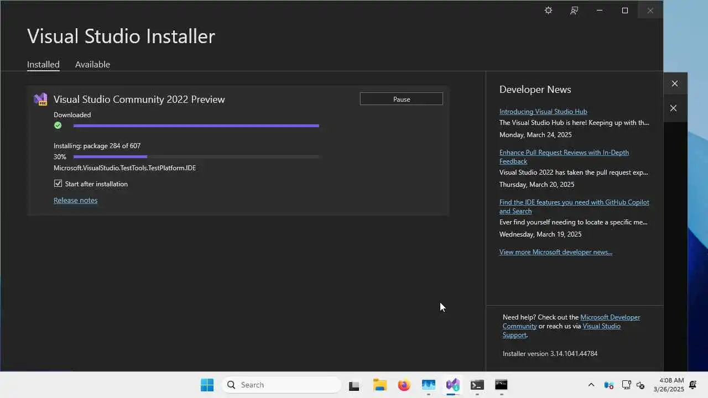Viewport: 708px width, 398px height.
Task: Close the upper background panel with X
Action: click(x=675, y=83)
